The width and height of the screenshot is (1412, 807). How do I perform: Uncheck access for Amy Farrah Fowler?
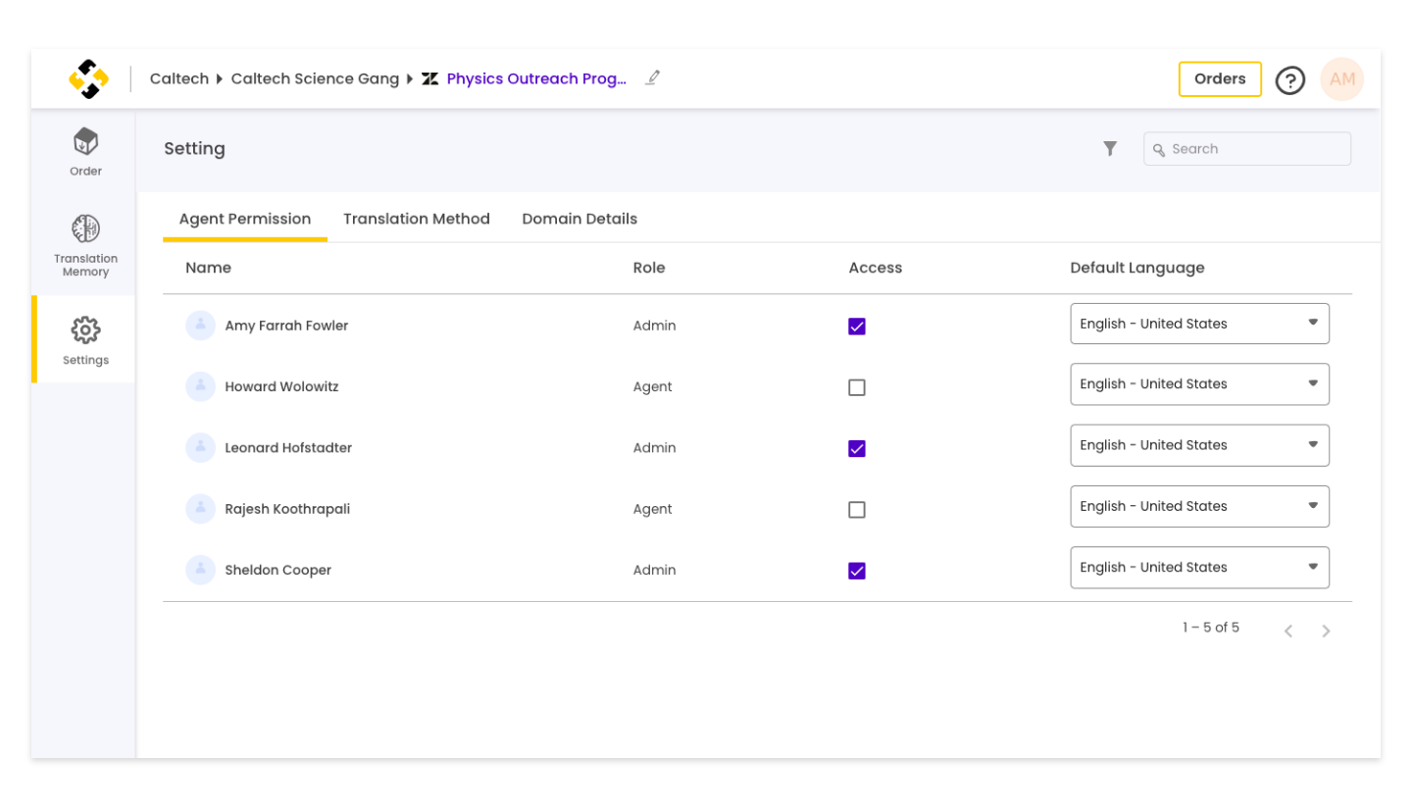(857, 327)
